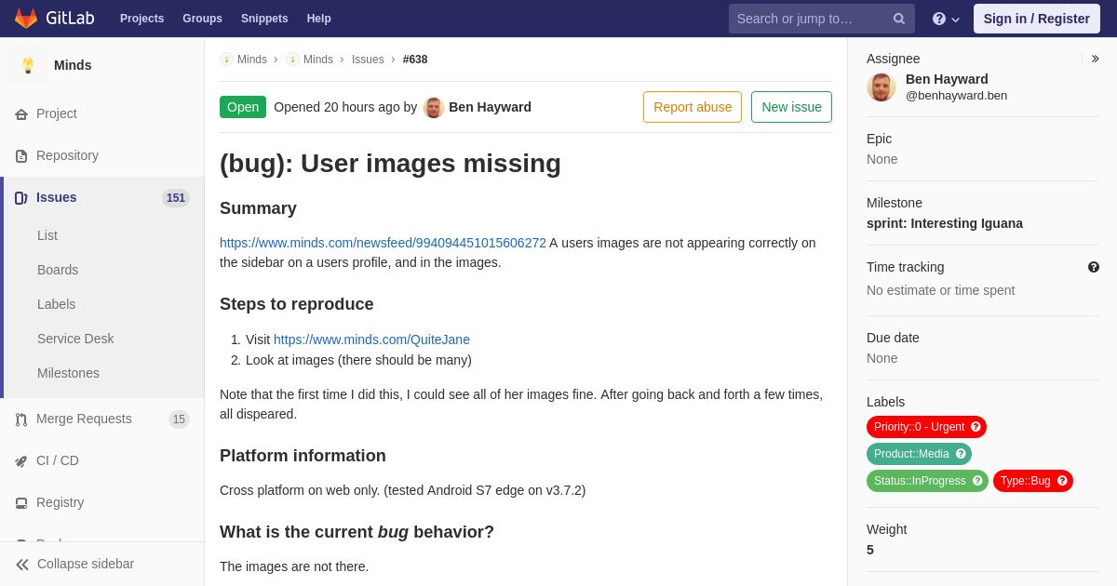Click the Registry icon in sidebar
Screen dimensions: 1117x586
click(x=21, y=503)
